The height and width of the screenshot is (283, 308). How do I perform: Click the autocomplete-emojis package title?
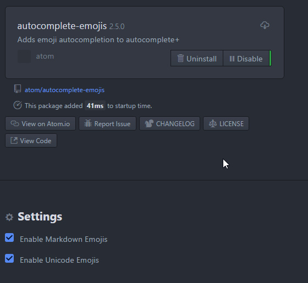(x=62, y=26)
